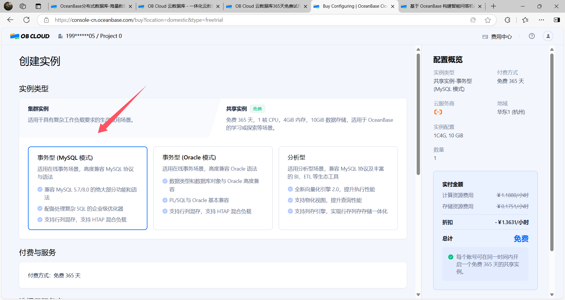The image size is (565, 300).
Task: Close the Buy Configuring tab
Action: [x=393, y=6]
